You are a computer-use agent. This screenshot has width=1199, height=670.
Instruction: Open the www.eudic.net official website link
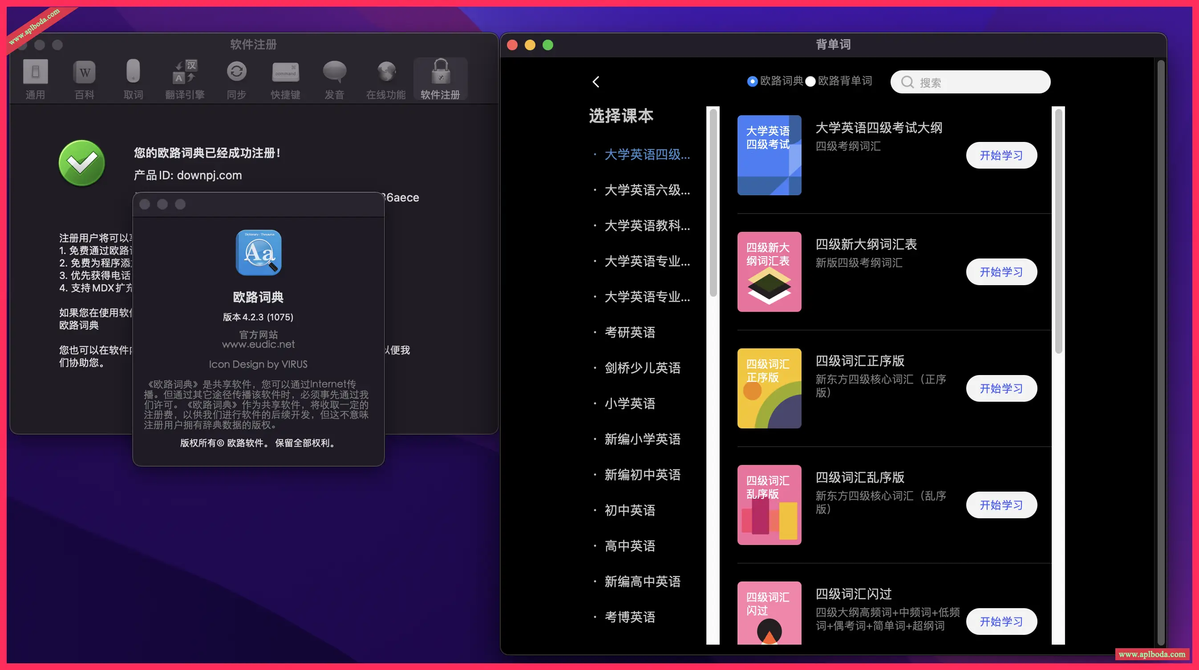pos(258,344)
